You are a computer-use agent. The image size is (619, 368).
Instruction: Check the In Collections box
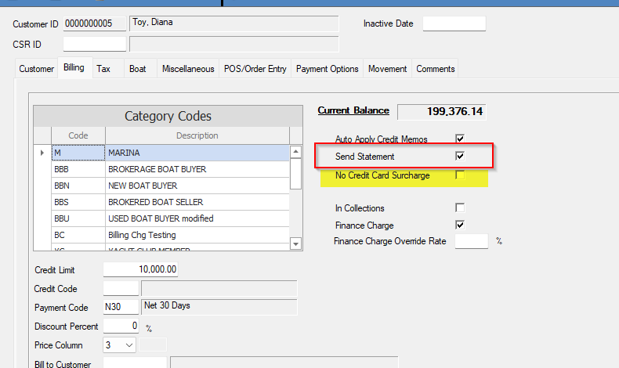[460, 208]
